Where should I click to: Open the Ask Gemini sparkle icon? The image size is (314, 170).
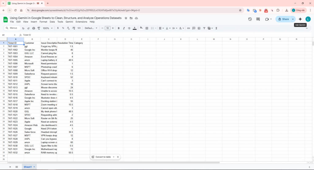pyautogui.click(x=300, y=19)
